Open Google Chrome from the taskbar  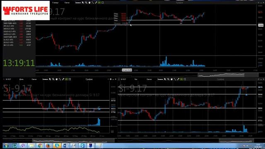pyautogui.click(x=40, y=145)
